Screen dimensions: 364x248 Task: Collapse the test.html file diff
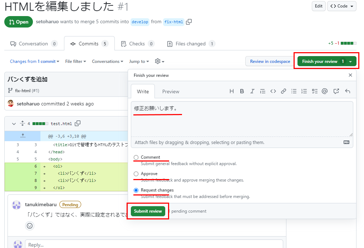pos(14,124)
